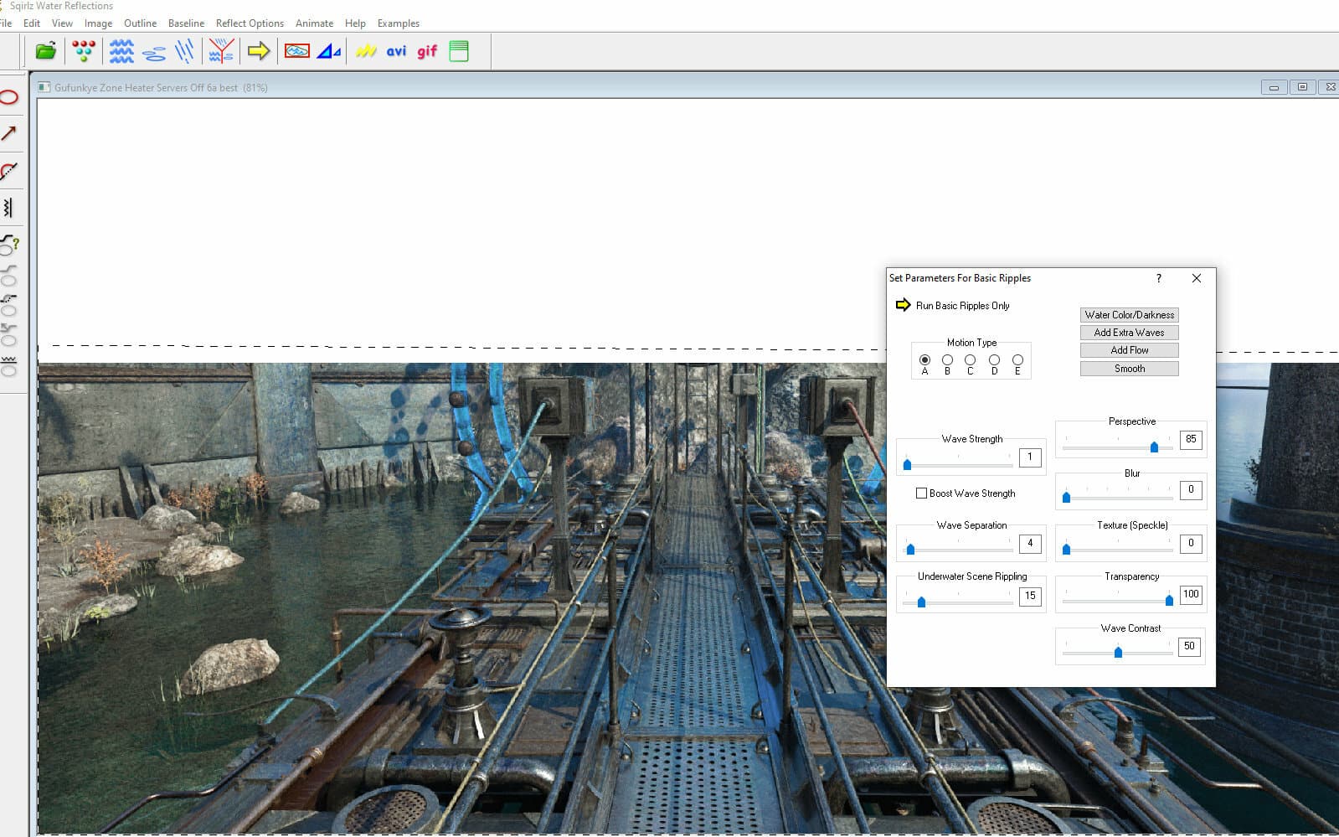Click the Add Flow button
This screenshot has height=837, width=1339.
(x=1129, y=350)
